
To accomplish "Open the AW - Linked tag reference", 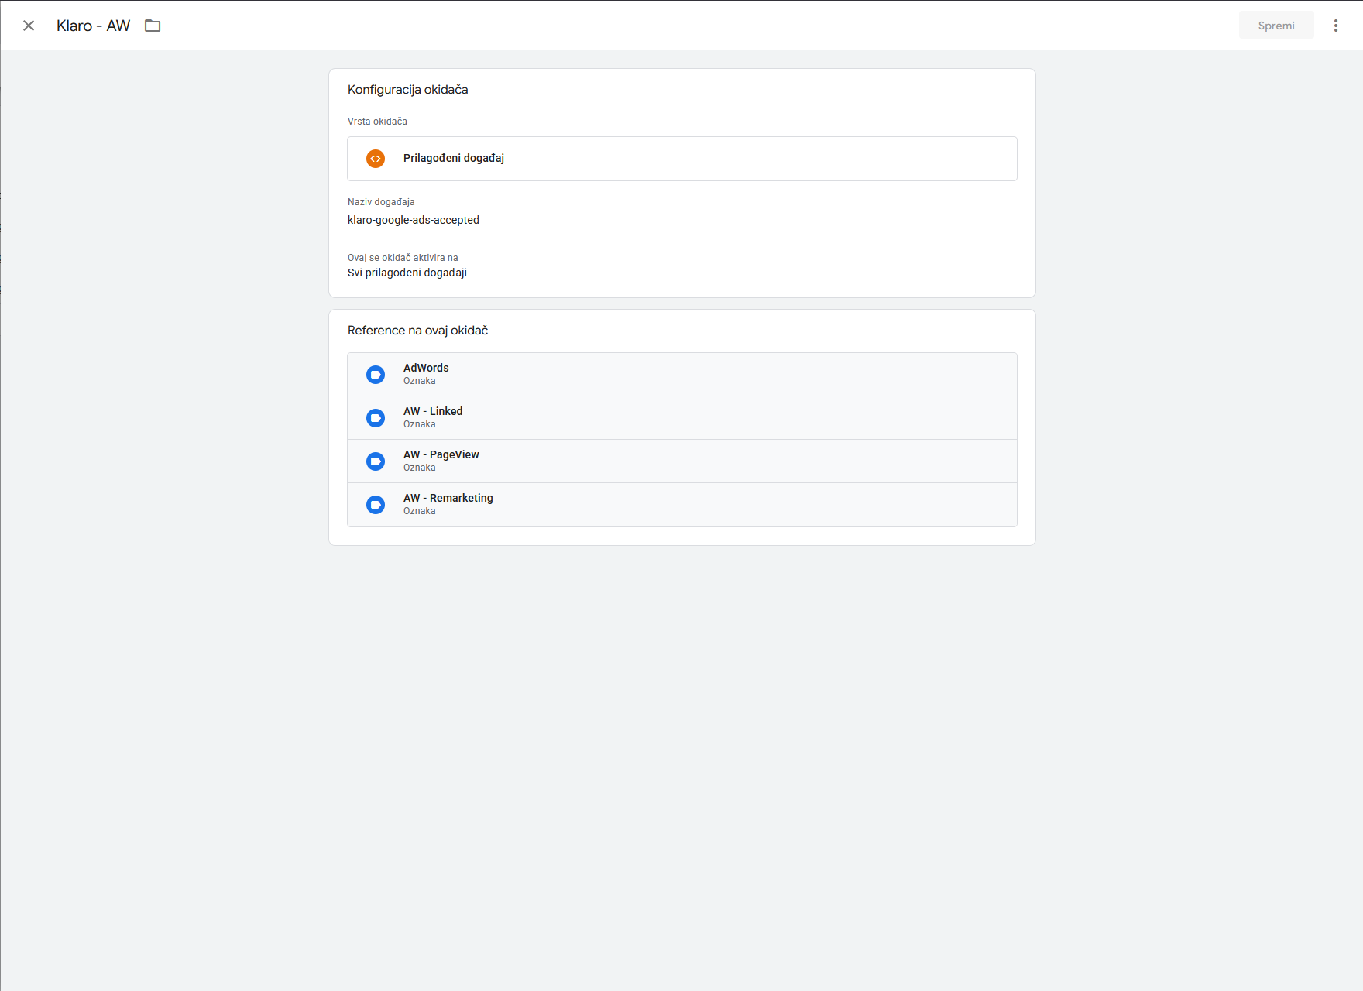I will coord(682,418).
